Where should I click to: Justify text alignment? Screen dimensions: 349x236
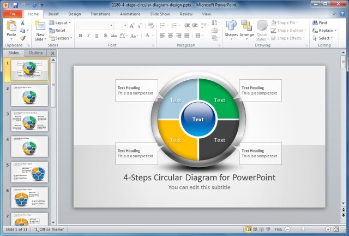pos(187,36)
